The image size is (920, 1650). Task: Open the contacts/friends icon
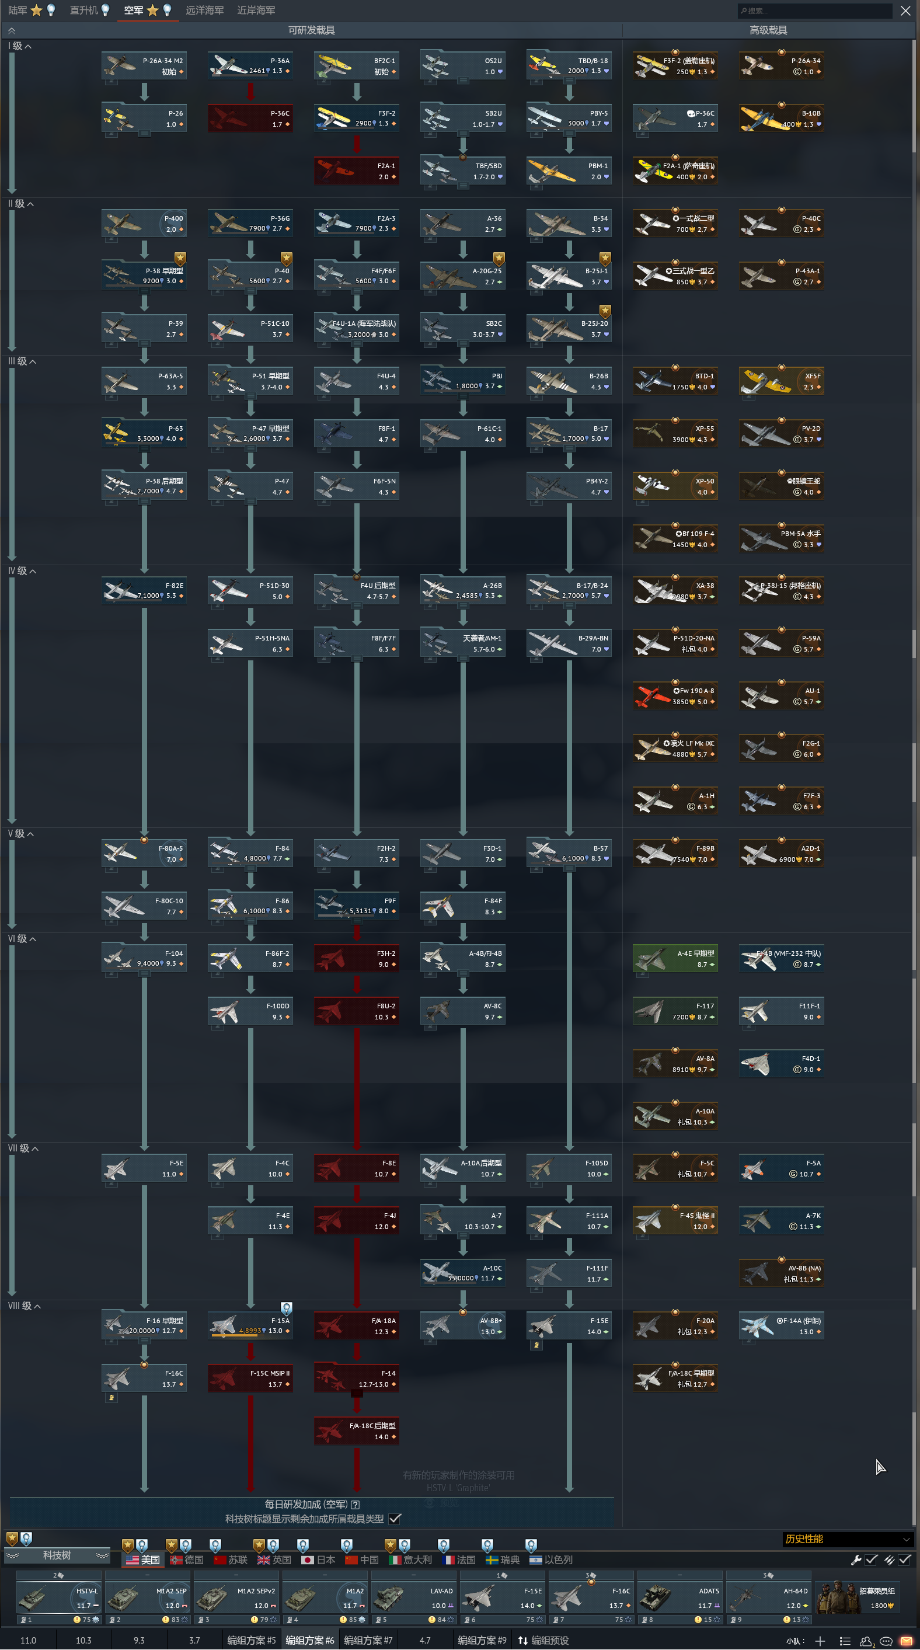[867, 1641]
